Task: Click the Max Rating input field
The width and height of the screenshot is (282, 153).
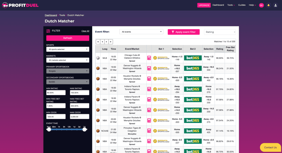Action: (x=80, y=93)
